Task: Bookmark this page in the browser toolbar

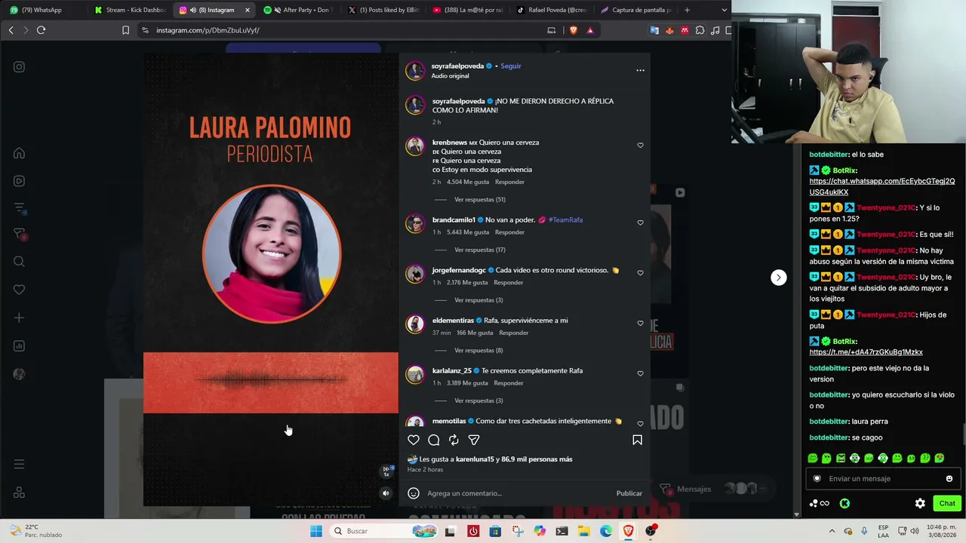Action: pyautogui.click(x=125, y=30)
